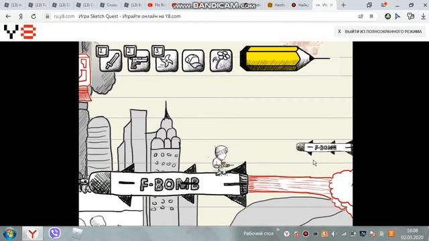
Task: Open the flower item slot
Action: (x=221, y=60)
